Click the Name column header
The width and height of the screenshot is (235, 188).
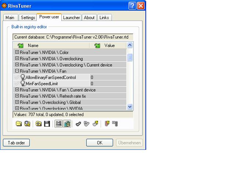click(51, 46)
